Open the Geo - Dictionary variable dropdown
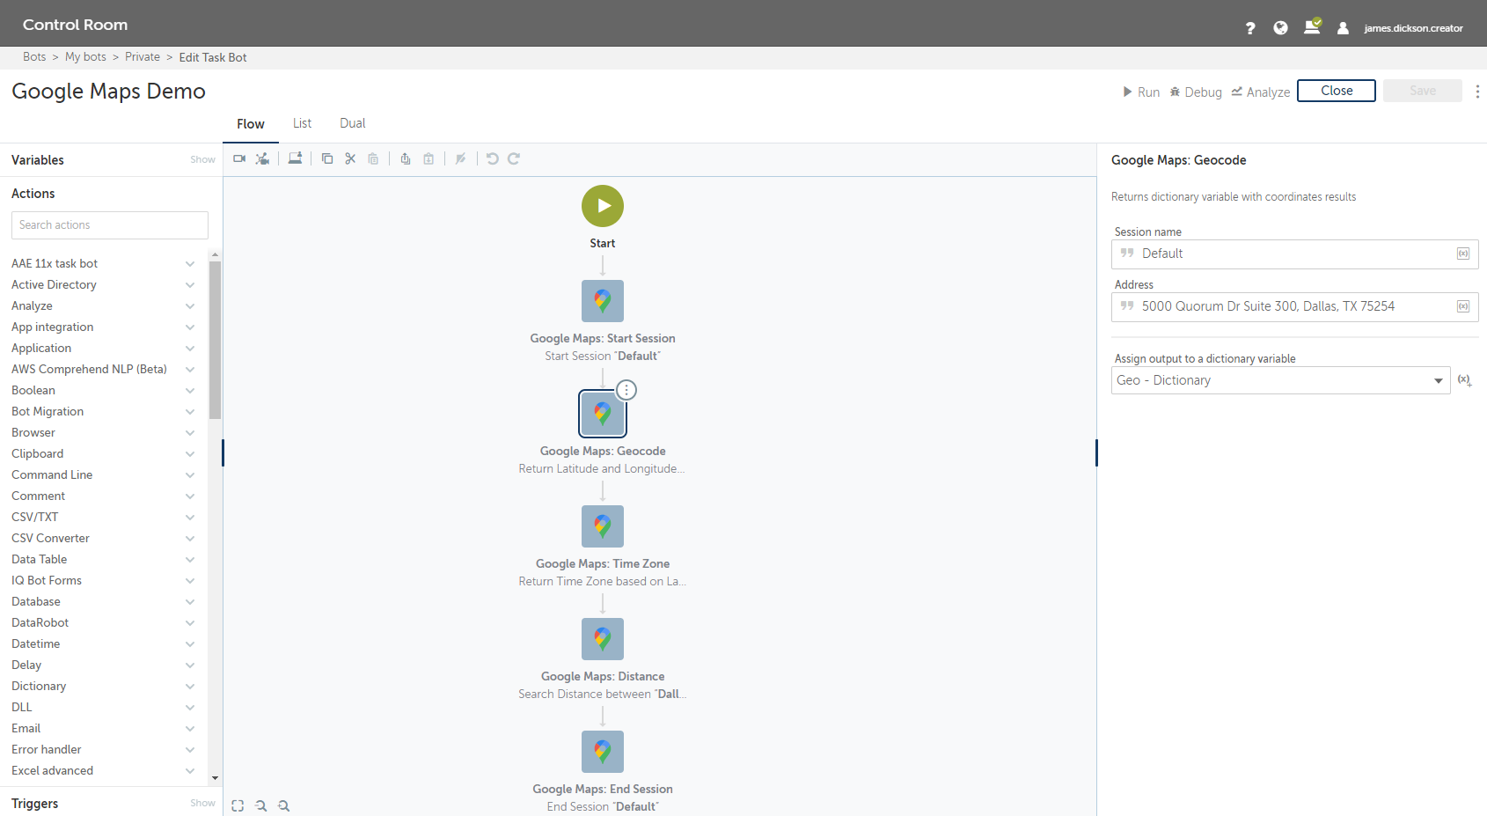Image resolution: width=1487 pixels, height=816 pixels. tap(1281, 380)
